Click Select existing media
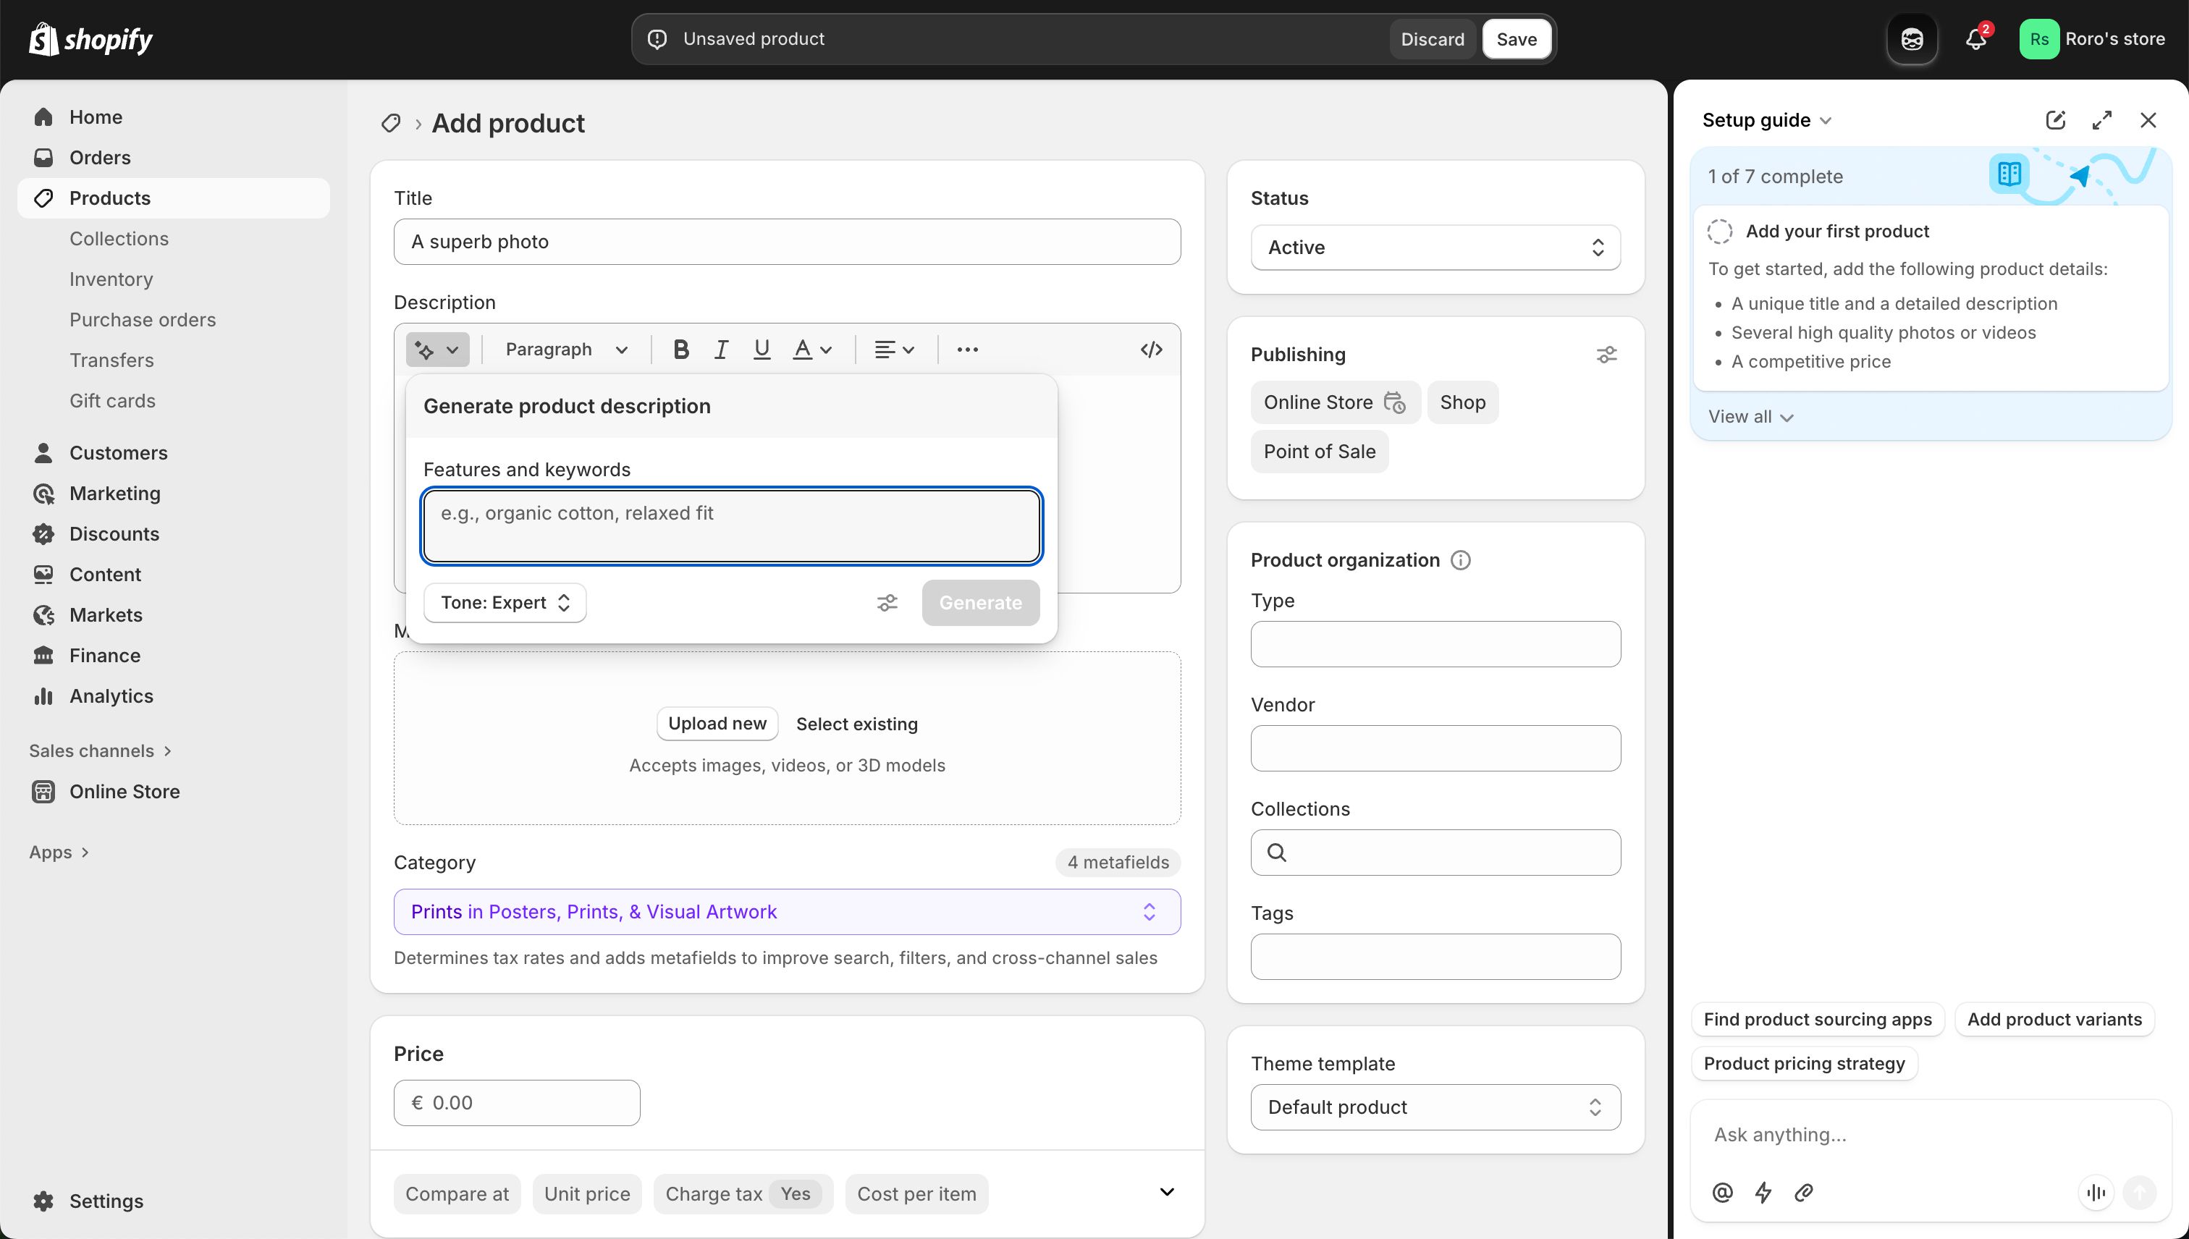Image resolution: width=2189 pixels, height=1239 pixels. tap(857, 723)
